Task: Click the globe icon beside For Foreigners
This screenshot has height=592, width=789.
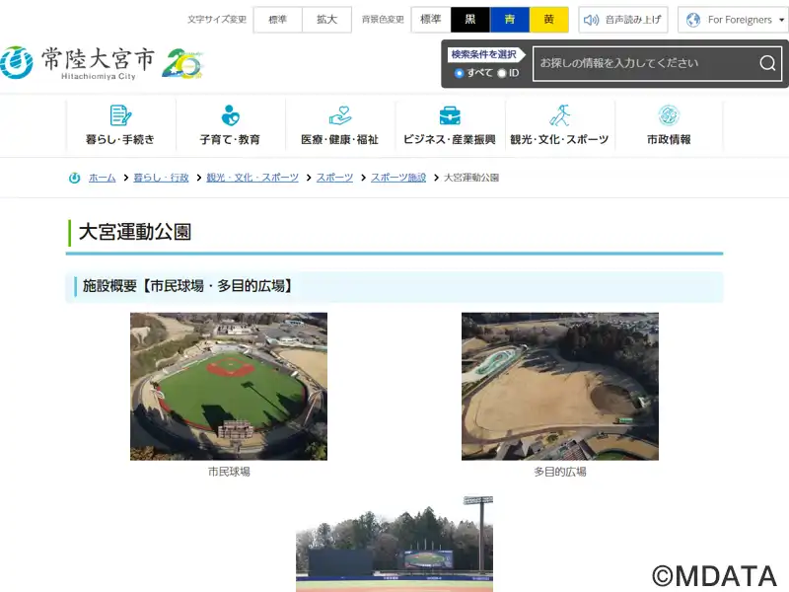Action: pos(693,20)
